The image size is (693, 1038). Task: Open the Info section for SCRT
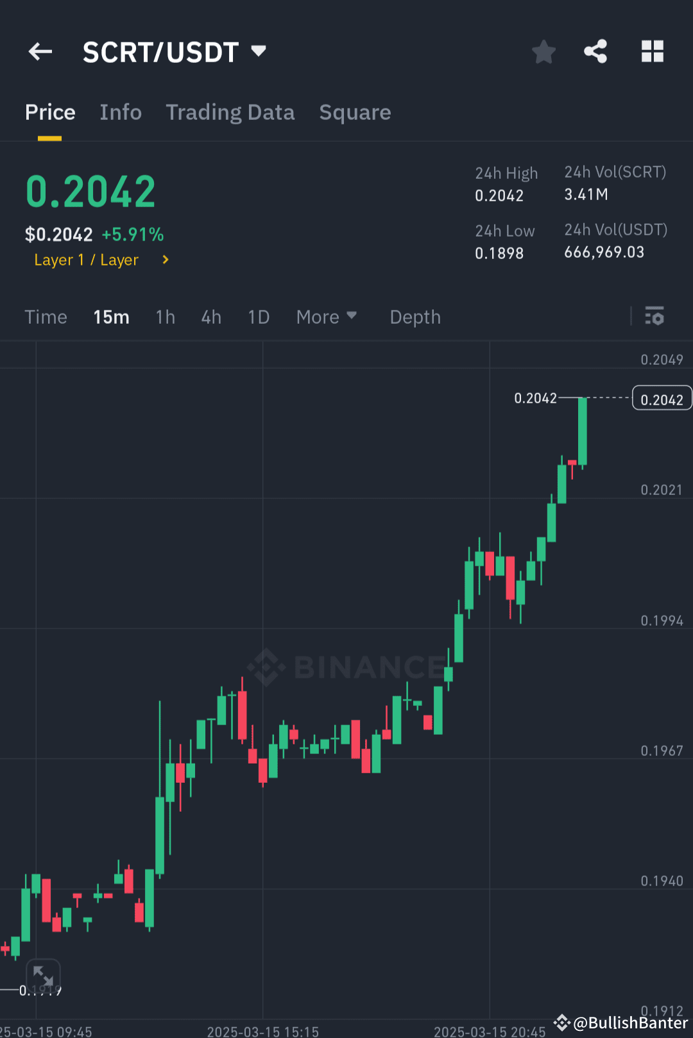pos(121,112)
